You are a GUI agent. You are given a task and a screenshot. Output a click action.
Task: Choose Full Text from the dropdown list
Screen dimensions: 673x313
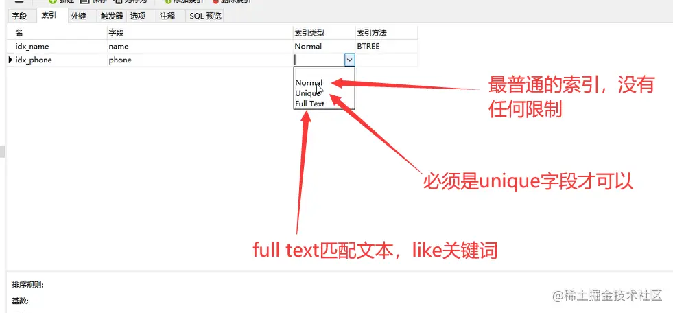(324, 104)
